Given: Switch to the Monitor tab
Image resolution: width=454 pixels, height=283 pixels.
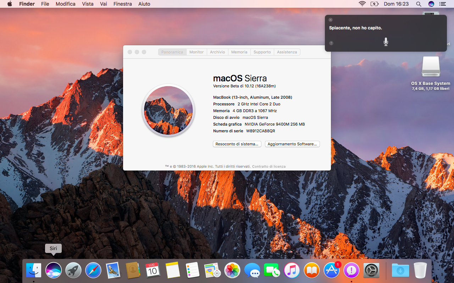Looking at the screenshot, I should point(196,52).
